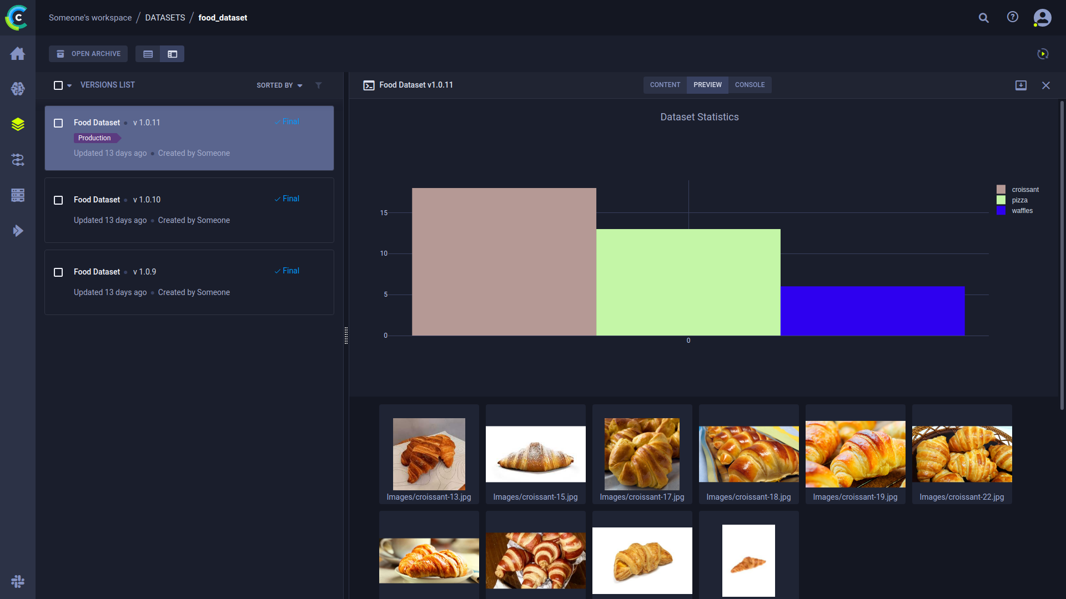Open the Home dashboard sidebar icon
This screenshot has width=1066, height=599.
pyautogui.click(x=18, y=53)
